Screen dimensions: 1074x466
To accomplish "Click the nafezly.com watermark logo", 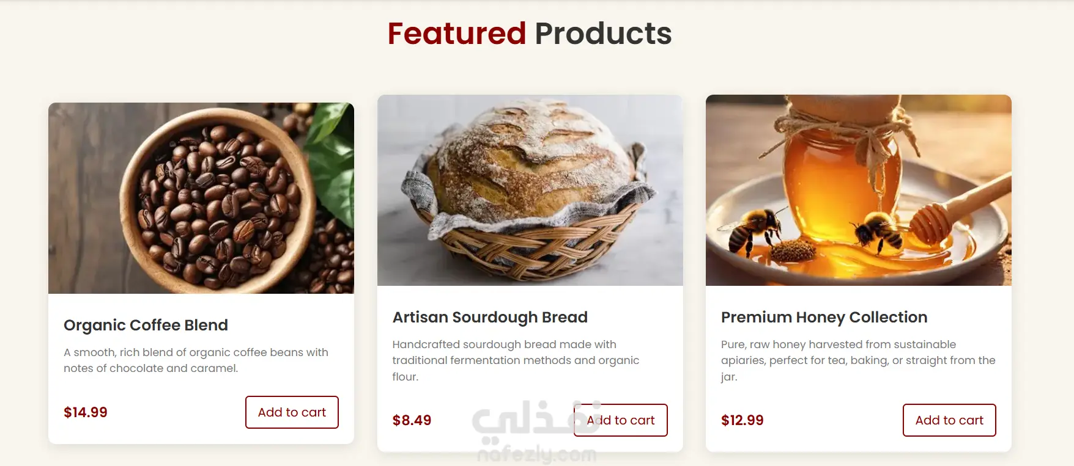I will point(536,432).
